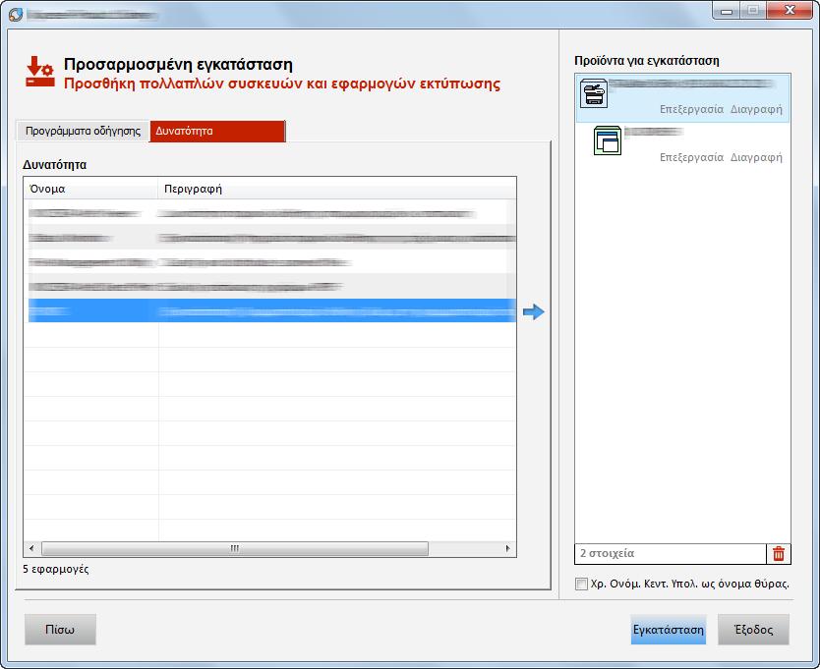Sort by the Όνομα column header
This screenshot has width=820, height=669.
coord(91,189)
